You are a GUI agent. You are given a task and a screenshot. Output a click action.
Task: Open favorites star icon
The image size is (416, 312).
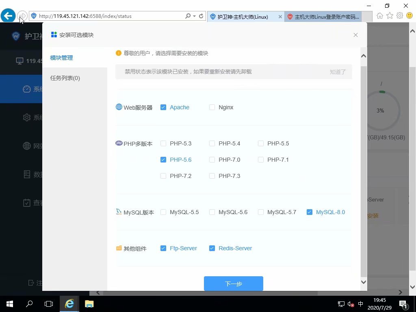[390, 16]
